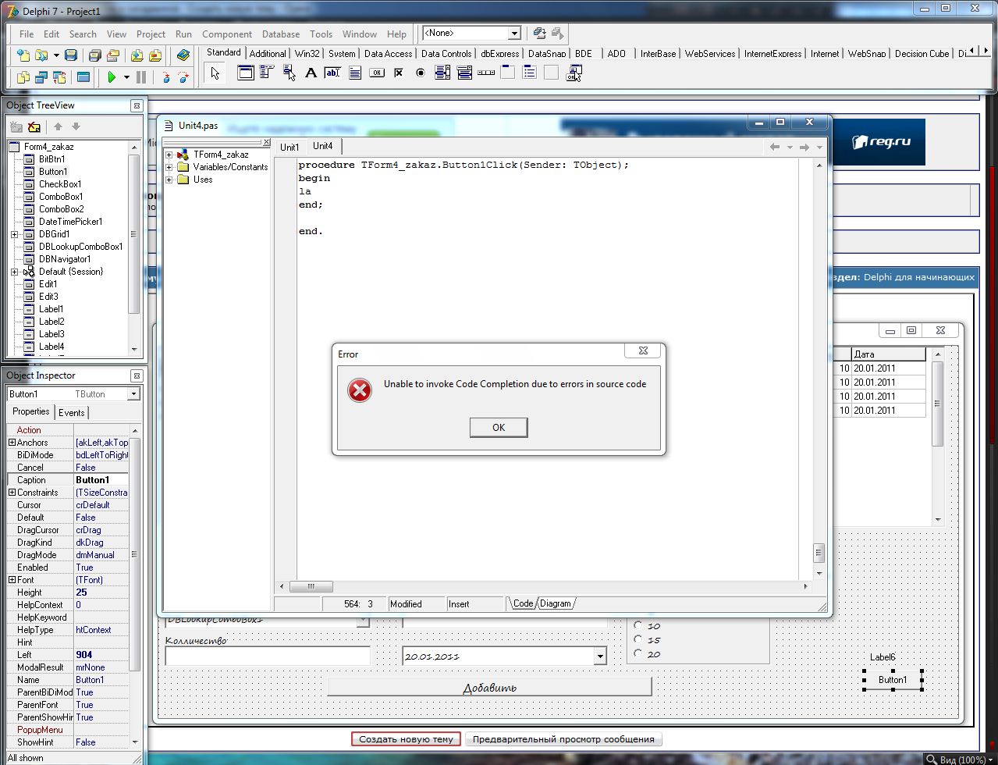Switch to the Unit1 editor tab

tap(289, 147)
